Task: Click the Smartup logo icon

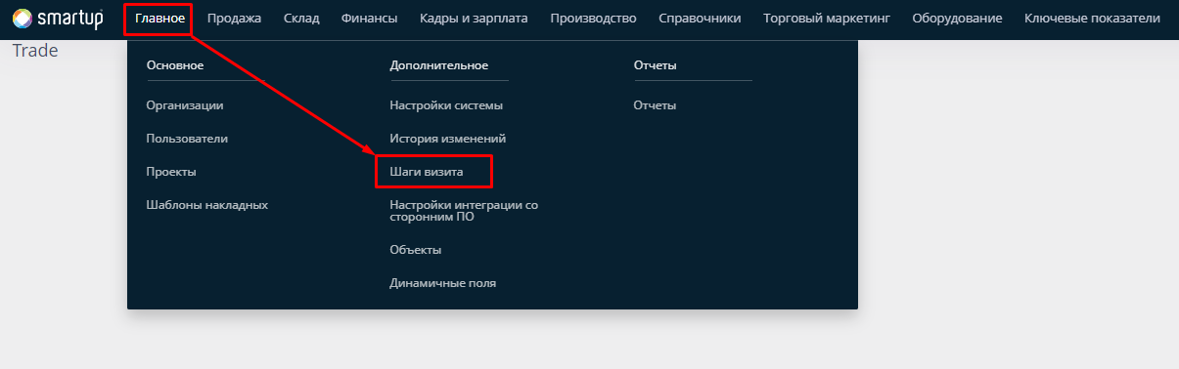Action: [23, 19]
